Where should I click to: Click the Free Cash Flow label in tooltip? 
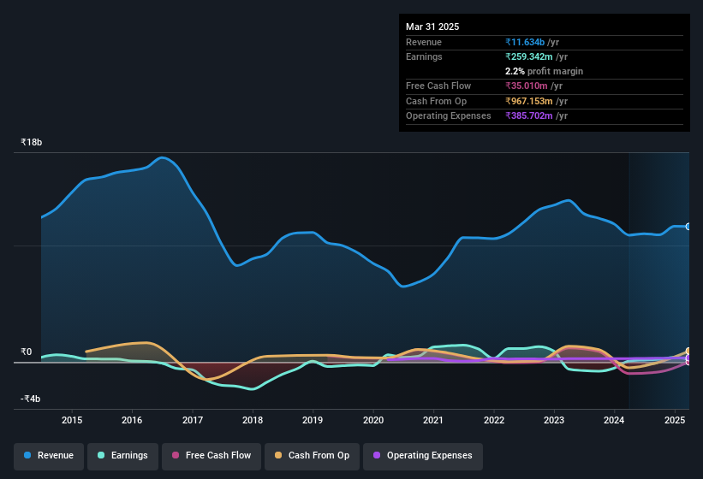tap(438, 86)
